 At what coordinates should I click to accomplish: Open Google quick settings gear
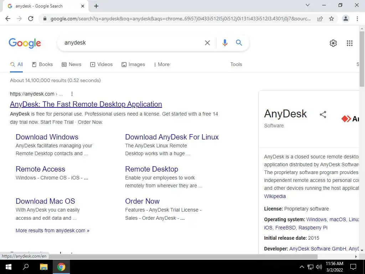(333, 43)
